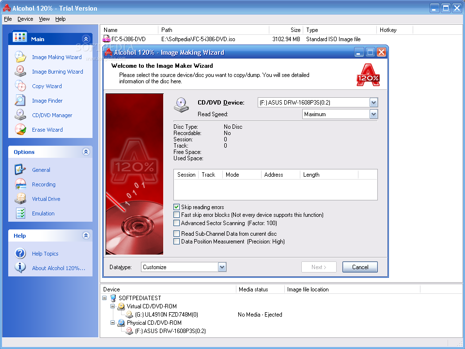Open Image Finder magnifier icon

pos(20,101)
